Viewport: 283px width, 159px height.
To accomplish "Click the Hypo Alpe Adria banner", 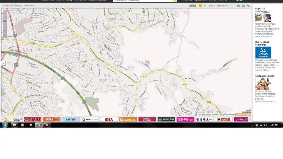I will pos(90,119).
